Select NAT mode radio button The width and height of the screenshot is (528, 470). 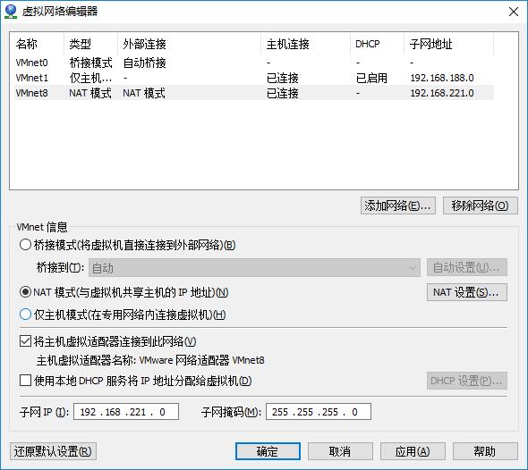[25, 292]
